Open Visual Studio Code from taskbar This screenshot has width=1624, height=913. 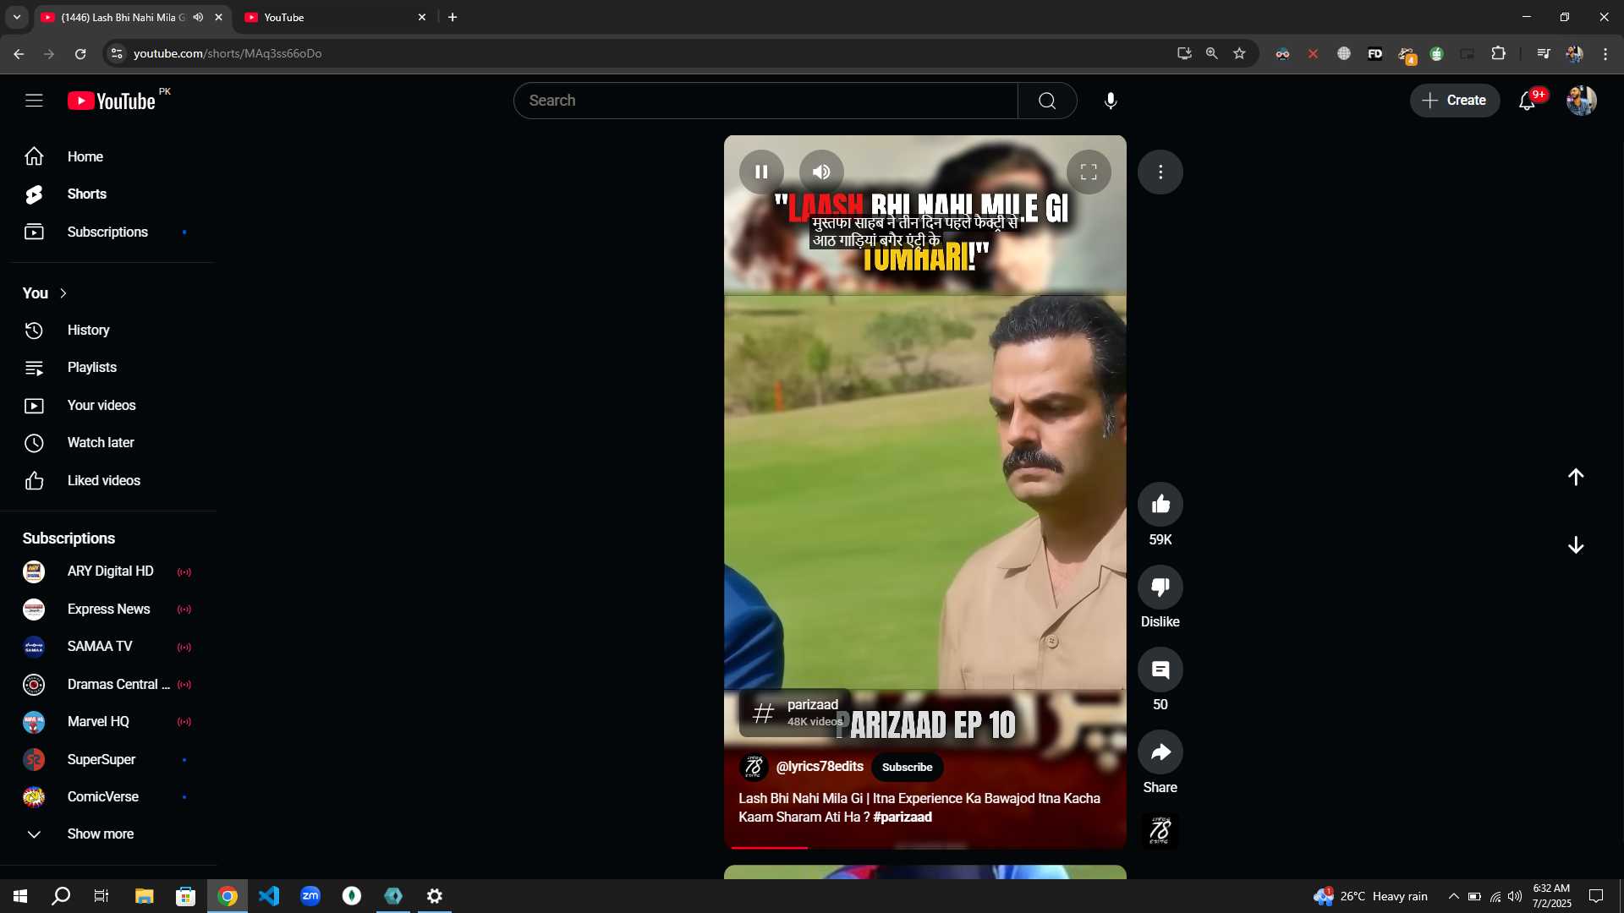pos(269,896)
